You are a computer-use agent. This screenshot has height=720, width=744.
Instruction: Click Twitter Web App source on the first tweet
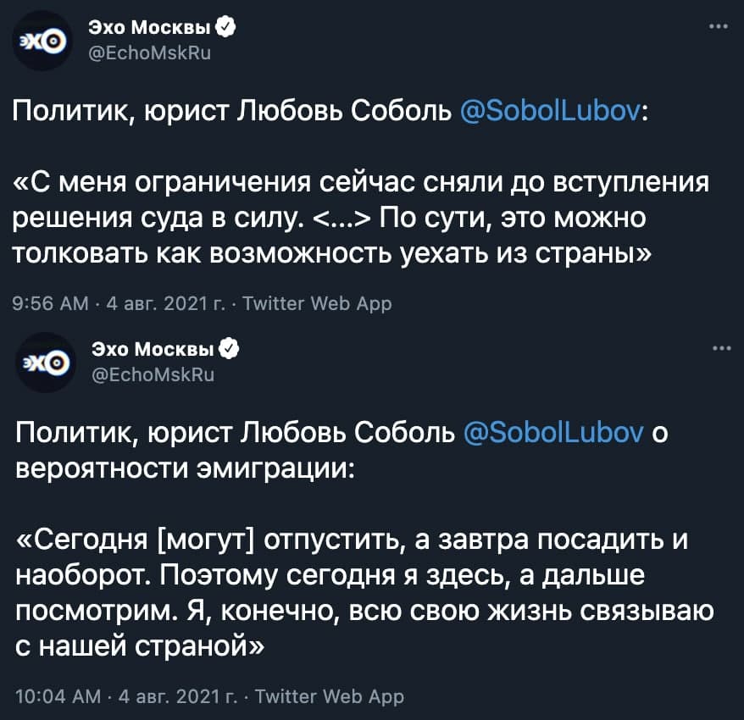(x=317, y=303)
